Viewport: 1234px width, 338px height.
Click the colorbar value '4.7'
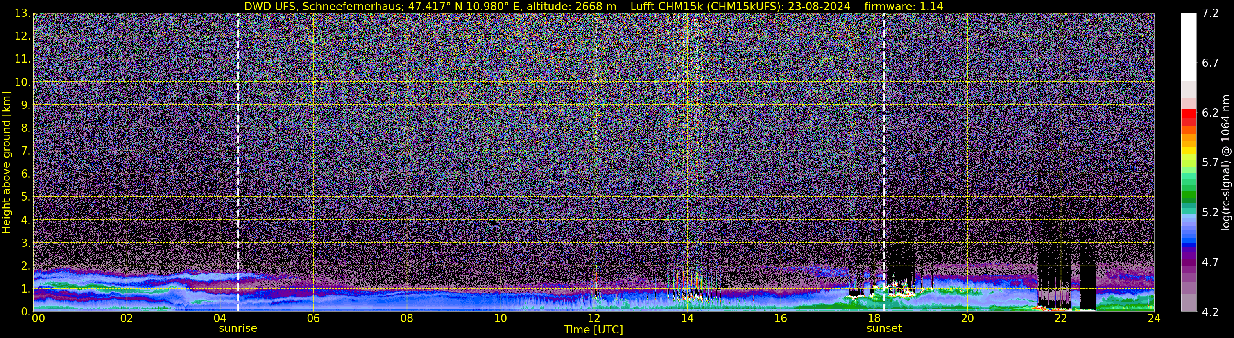click(x=1210, y=262)
